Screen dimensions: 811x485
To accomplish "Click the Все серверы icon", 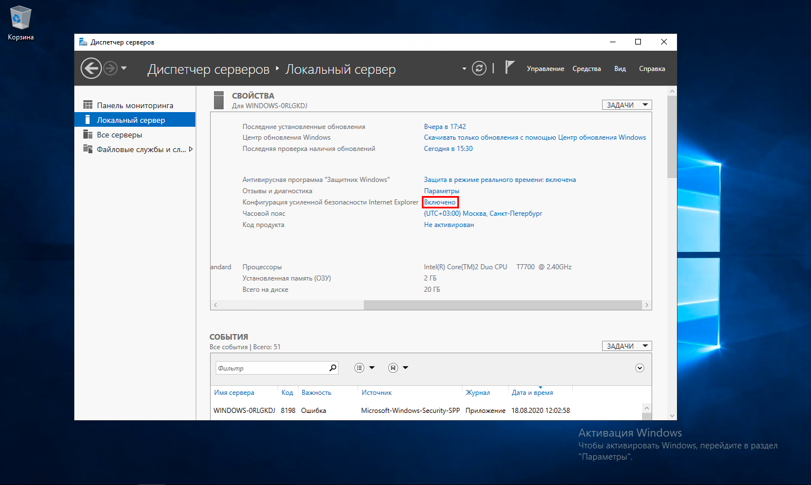I will click(88, 134).
